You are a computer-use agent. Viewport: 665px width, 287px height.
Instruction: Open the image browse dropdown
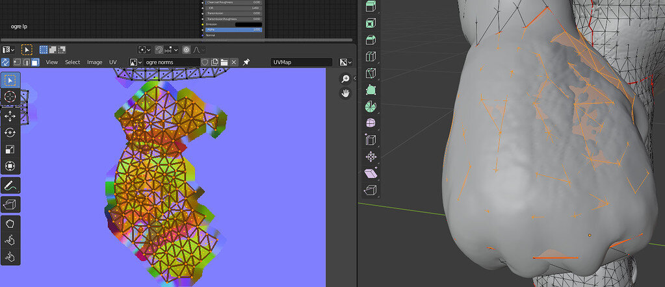click(136, 62)
